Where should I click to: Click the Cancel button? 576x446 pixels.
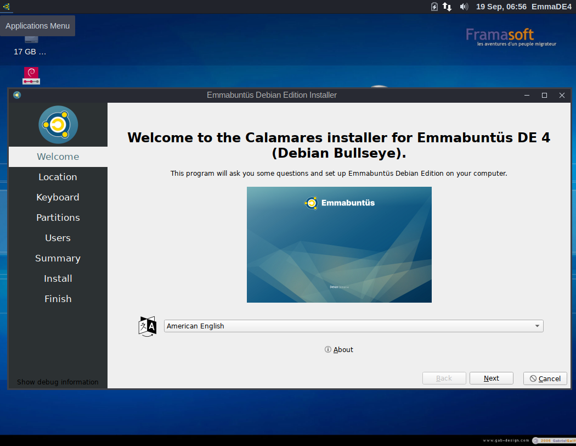point(545,378)
